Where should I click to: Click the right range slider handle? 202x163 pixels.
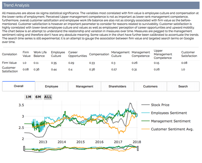[x=138, y=148]
